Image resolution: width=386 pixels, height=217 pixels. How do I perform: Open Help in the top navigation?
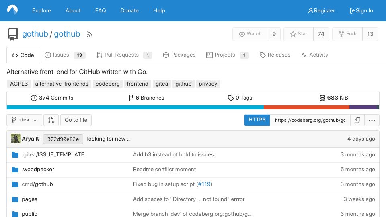point(159,10)
